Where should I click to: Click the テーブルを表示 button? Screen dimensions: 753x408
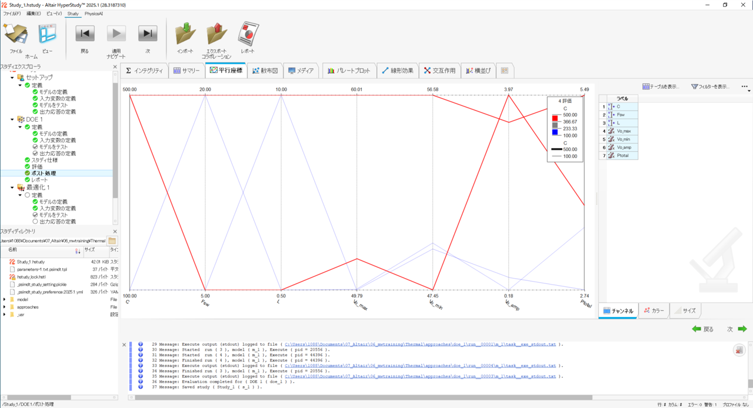click(661, 86)
